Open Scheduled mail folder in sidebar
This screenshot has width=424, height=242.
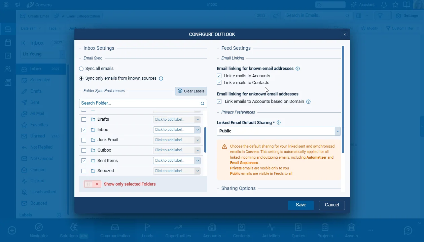click(41, 80)
